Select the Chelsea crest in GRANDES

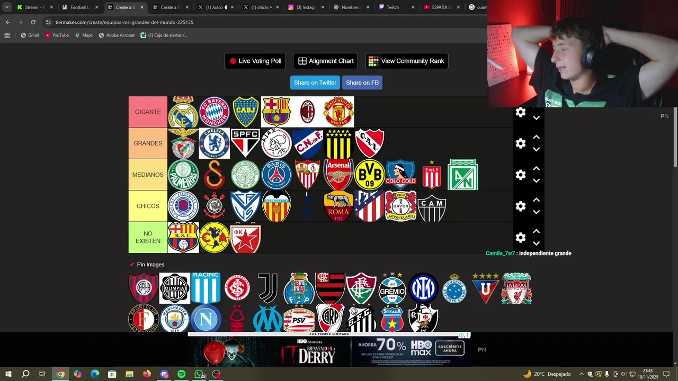[215, 143]
